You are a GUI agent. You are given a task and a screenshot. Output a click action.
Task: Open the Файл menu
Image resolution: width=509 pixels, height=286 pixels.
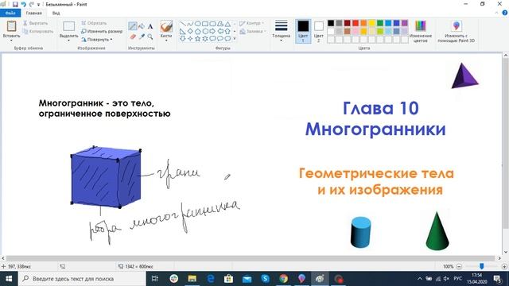pos(10,13)
